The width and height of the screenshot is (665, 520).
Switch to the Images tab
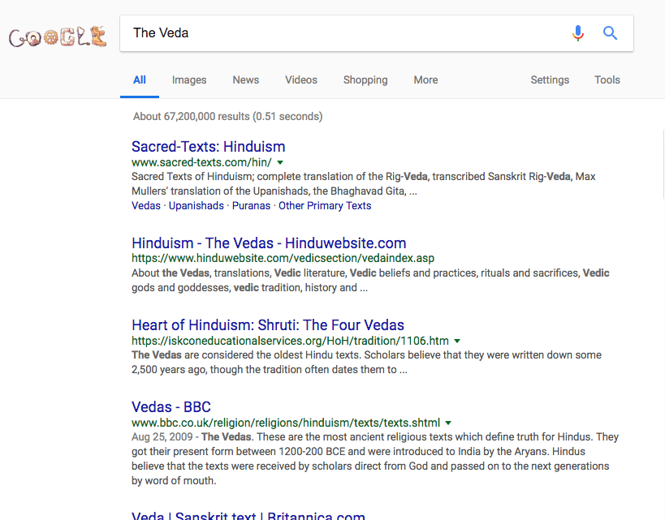pyautogui.click(x=189, y=80)
